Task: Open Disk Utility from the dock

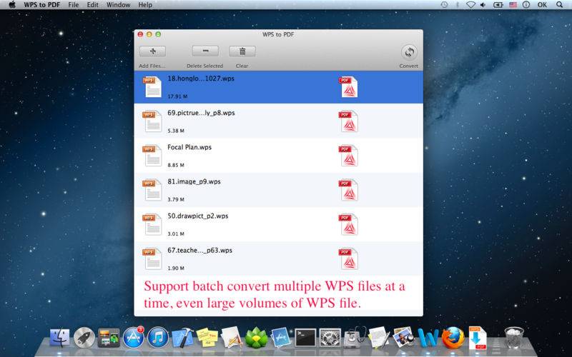Action: coord(354,337)
